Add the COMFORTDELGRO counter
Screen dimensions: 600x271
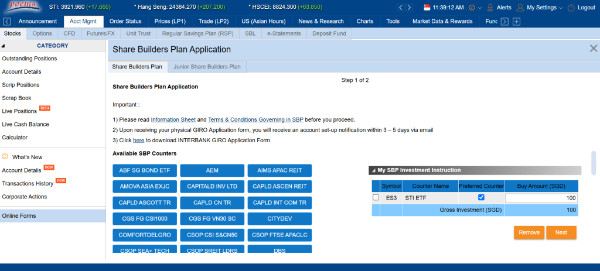[145, 235]
